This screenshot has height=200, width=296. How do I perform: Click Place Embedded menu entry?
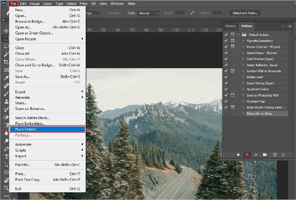tap(30, 123)
